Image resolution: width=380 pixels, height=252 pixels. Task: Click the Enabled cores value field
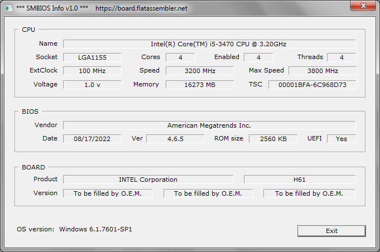pyautogui.click(x=258, y=57)
